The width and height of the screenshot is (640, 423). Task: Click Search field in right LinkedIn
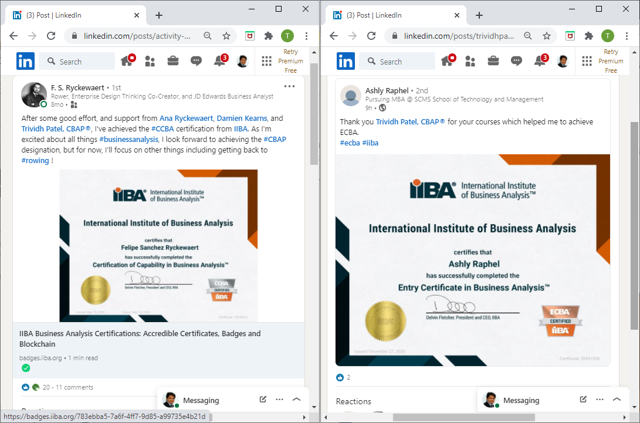(x=397, y=62)
